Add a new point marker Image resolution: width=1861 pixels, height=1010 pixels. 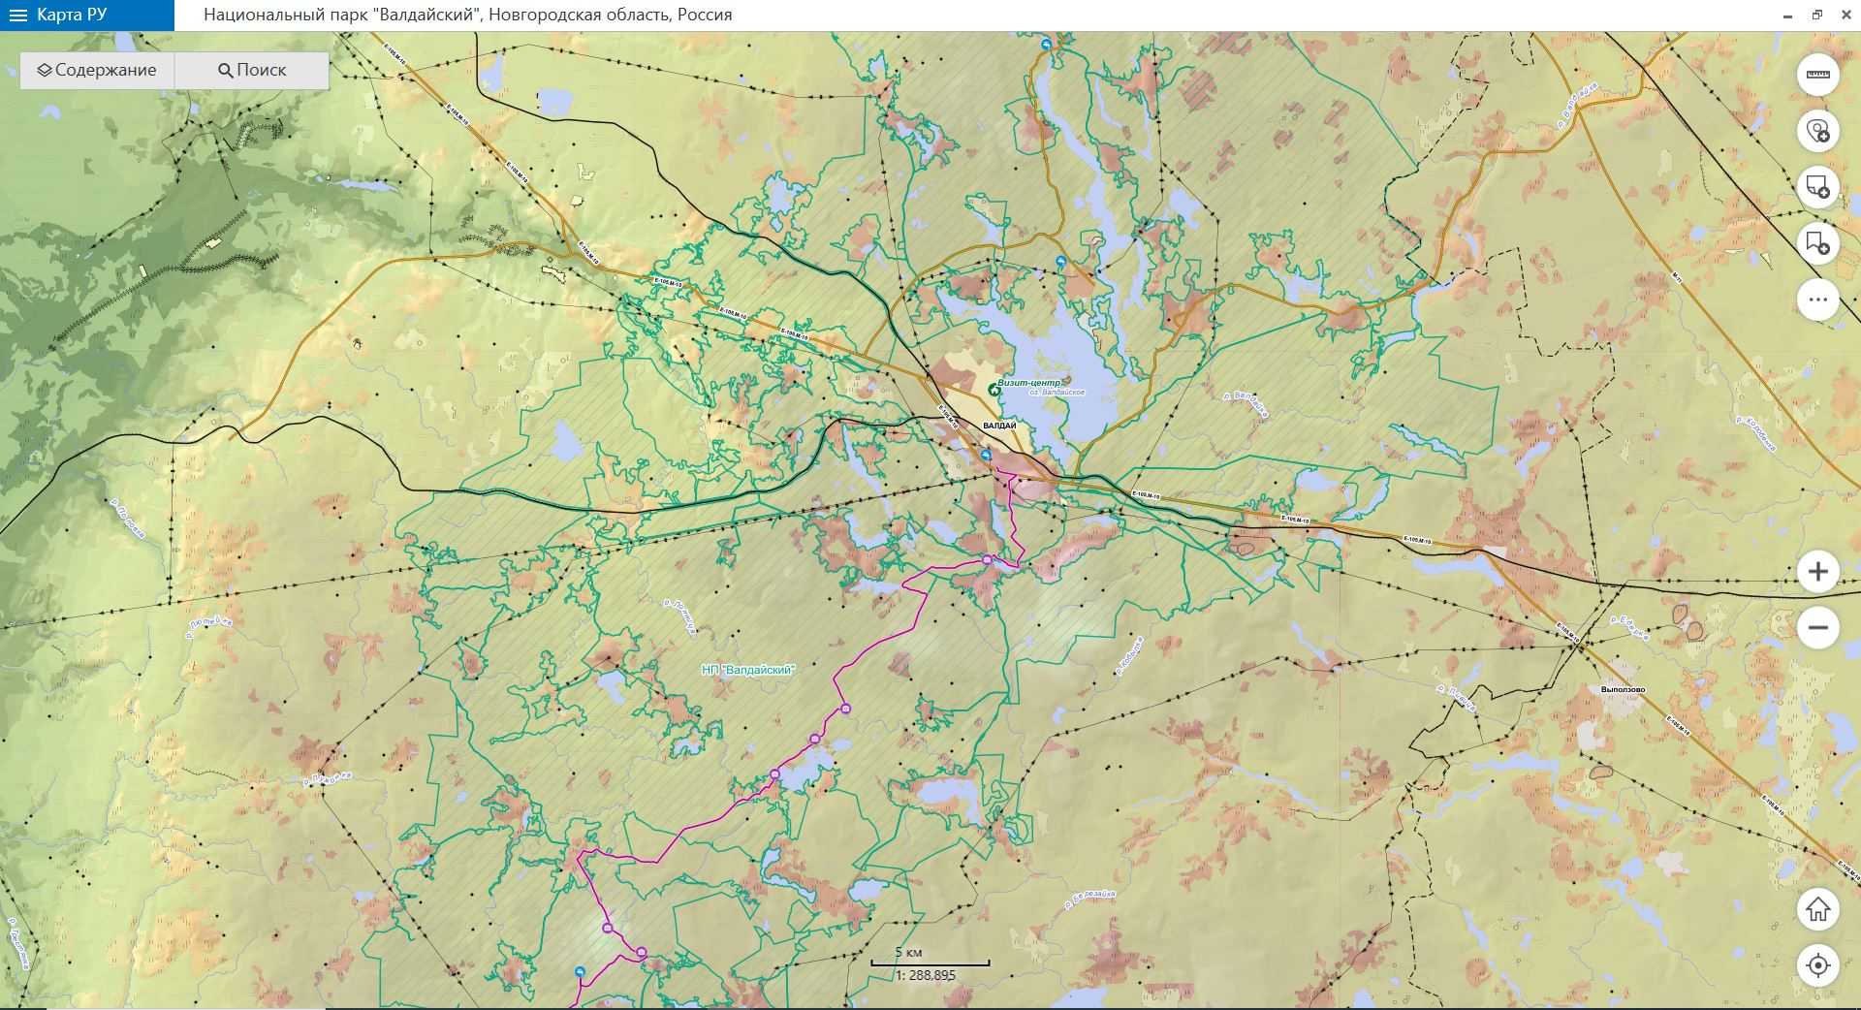click(1817, 131)
